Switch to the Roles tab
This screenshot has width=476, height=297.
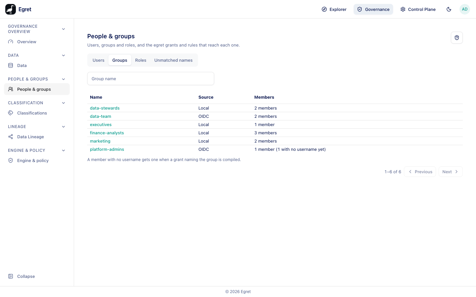point(141,60)
